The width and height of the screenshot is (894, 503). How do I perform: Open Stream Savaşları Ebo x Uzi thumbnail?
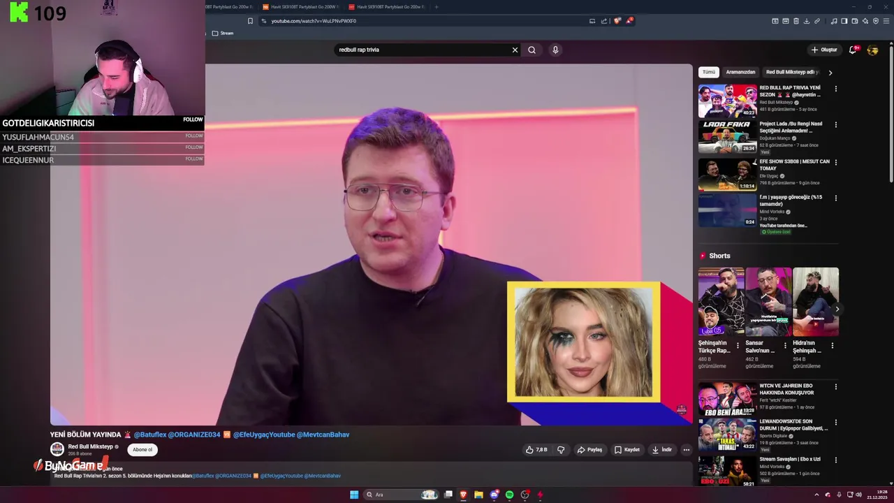click(x=727, y=471)
